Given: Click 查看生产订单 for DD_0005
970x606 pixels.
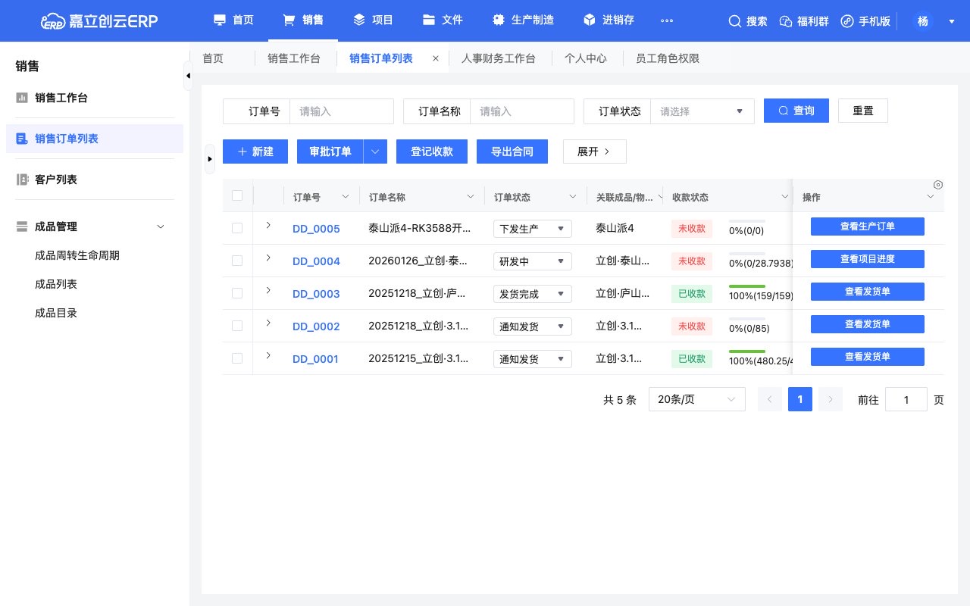Looking at the screenshot, I should (x=868, y=226).
